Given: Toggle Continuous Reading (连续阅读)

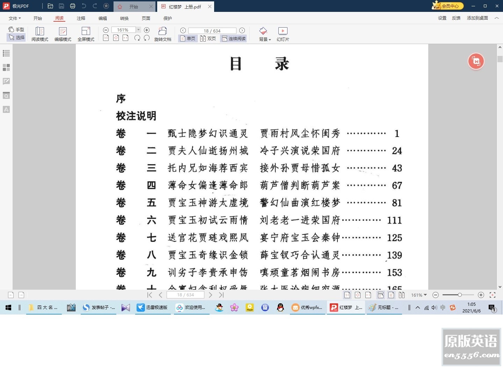Looking at the screenshot, I should click(234, 38).
